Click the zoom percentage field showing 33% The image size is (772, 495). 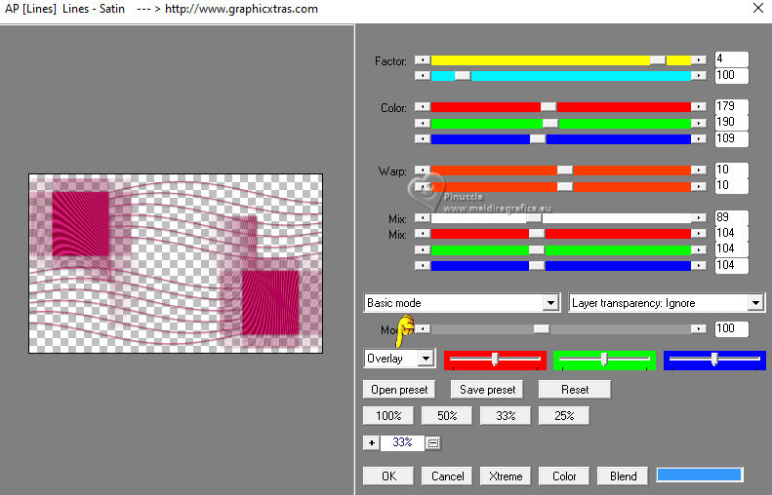pos(402,443)
